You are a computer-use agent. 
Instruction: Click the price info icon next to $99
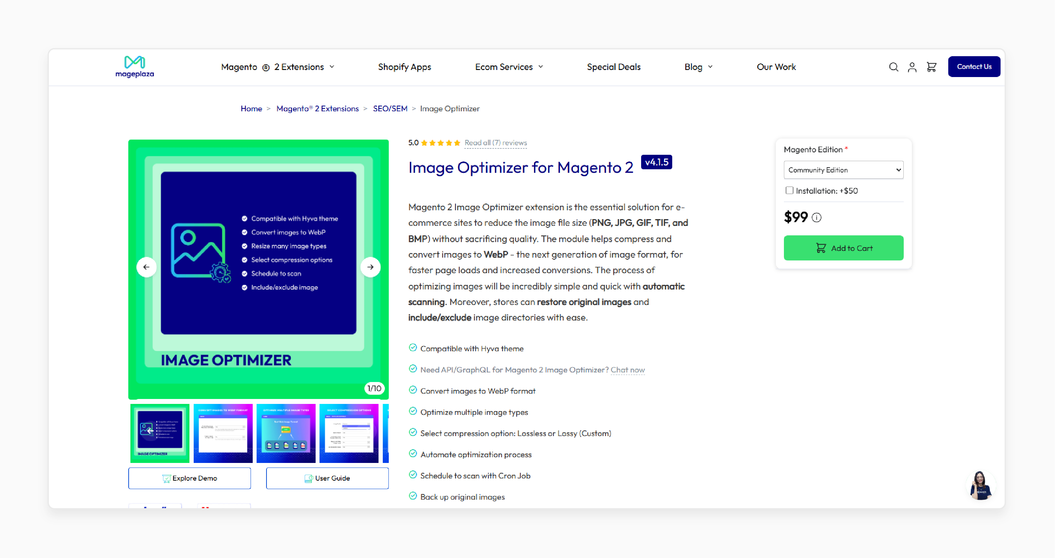[817, 217]
